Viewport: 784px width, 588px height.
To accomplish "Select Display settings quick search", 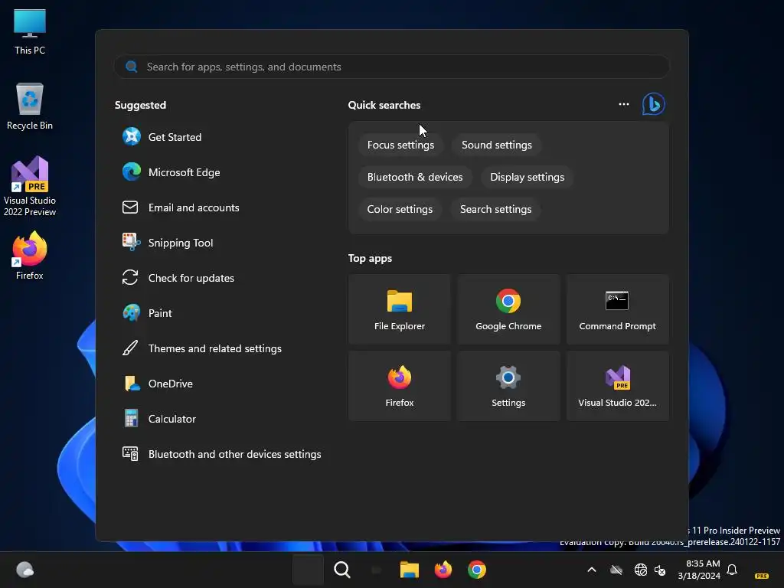I will pyautogui.click(x=527, y=177).
